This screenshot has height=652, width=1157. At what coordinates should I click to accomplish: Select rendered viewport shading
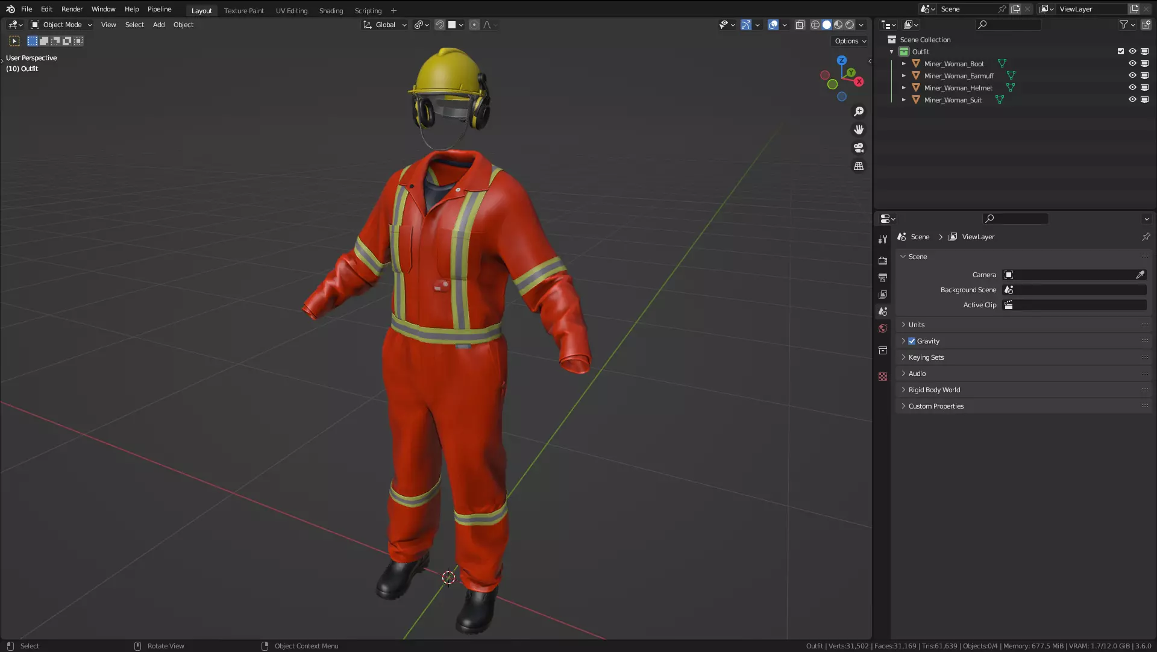tap(850, 25)
